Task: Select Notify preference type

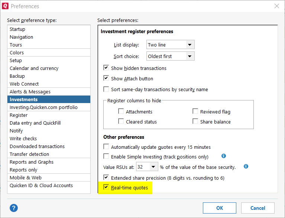Action: 49,131
